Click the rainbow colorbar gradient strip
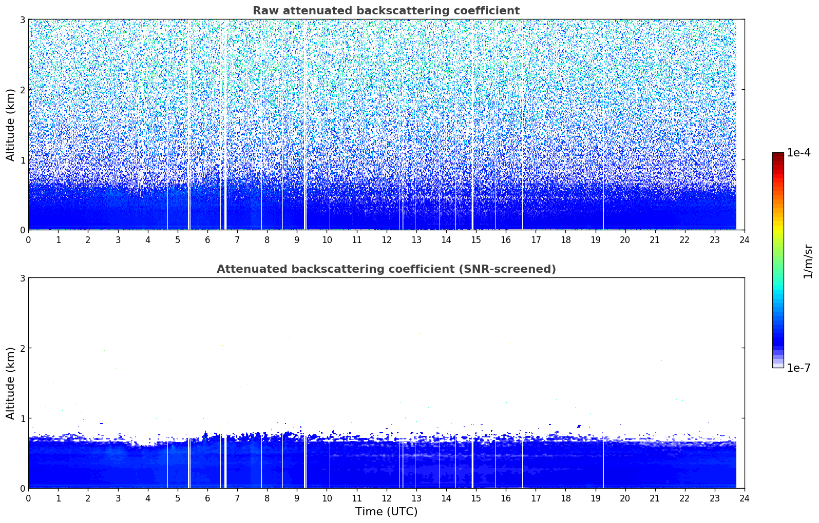The height and width of the screenshot is (523, 819). click(x=778, y=260)
